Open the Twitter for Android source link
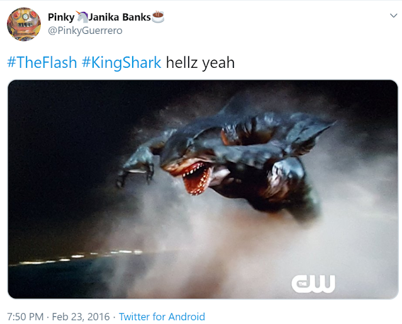Viewport: 402px width, 324px height. pos(162,317)
